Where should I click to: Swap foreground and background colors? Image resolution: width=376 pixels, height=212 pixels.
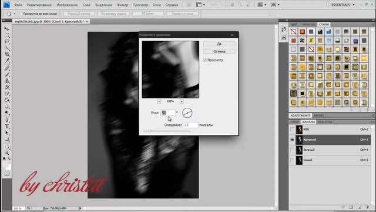(x=9, y=159)
